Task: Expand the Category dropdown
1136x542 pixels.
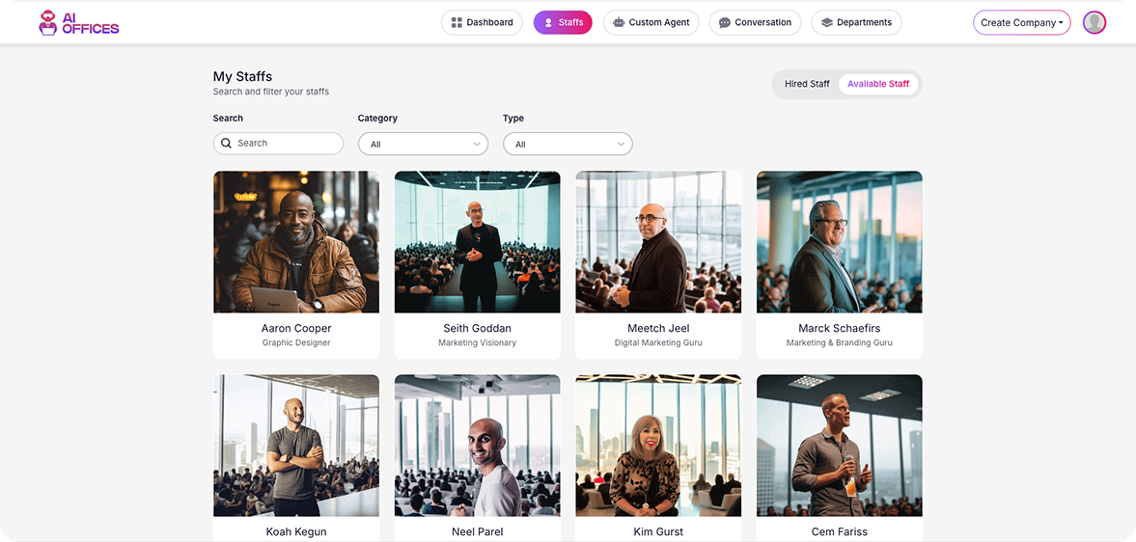Action: tap(423, 145)
